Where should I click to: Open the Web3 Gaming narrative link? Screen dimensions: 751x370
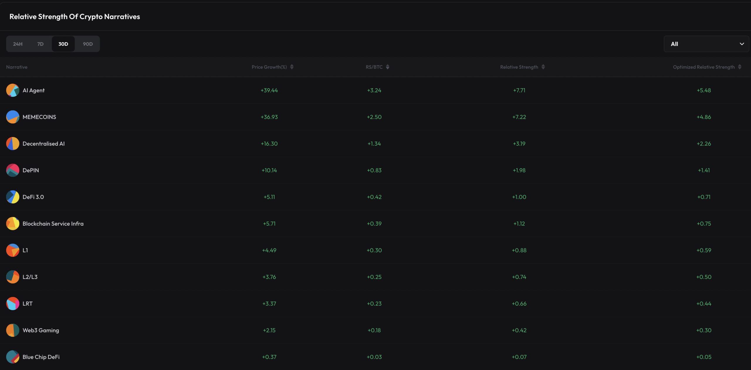pos(41,330)
